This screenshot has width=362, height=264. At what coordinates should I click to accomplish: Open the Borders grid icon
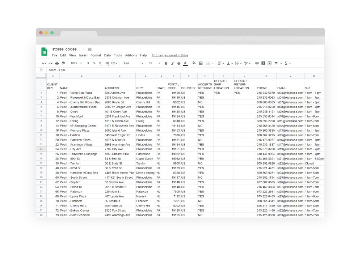201,63
